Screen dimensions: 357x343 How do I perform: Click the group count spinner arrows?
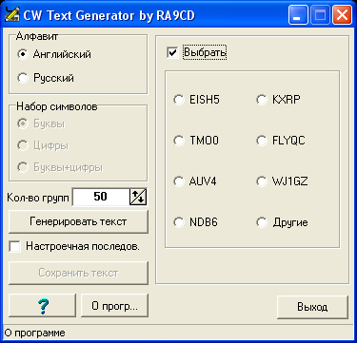coord(138,197)
